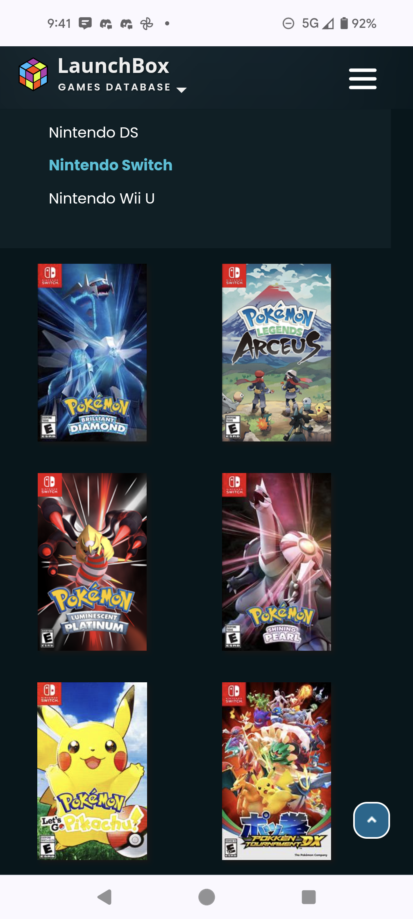Viewport: 413px width, 919px height.
Task: Tap the battery indicator icon
Action: 344,23
